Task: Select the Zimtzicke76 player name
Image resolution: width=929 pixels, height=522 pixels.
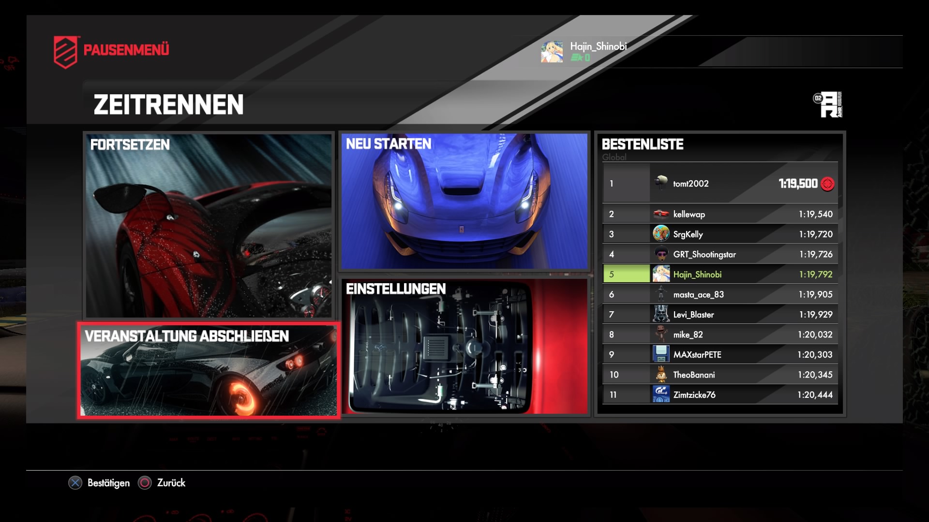Action: click(x=694, y=395)
